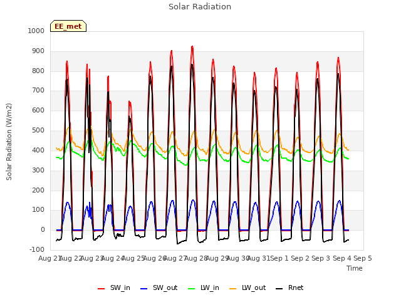Click the EE_met annotation label
This screenshot has width=401, height=300.
point(68,26)
